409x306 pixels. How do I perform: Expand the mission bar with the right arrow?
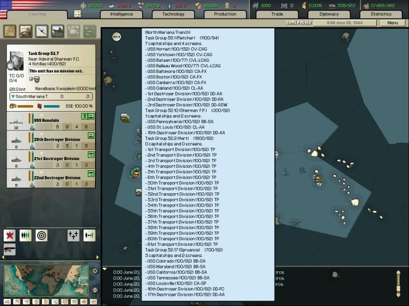tap(98, 257)
